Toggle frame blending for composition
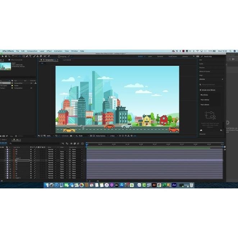The height and width of the screenshot is (238, 238). point(75,143)
